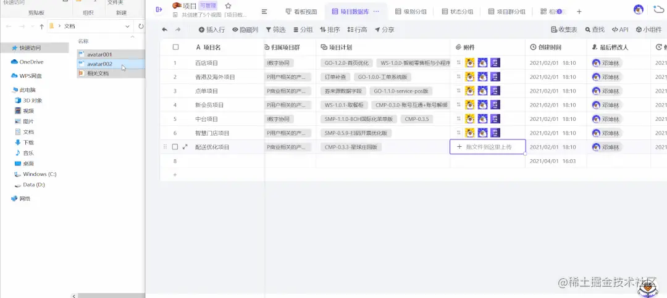
Task: Open the API panel button
Action: point(620,30)
